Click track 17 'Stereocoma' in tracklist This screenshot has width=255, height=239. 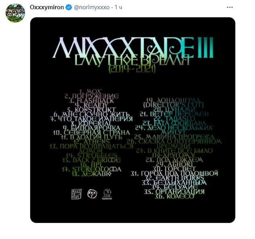91,169
